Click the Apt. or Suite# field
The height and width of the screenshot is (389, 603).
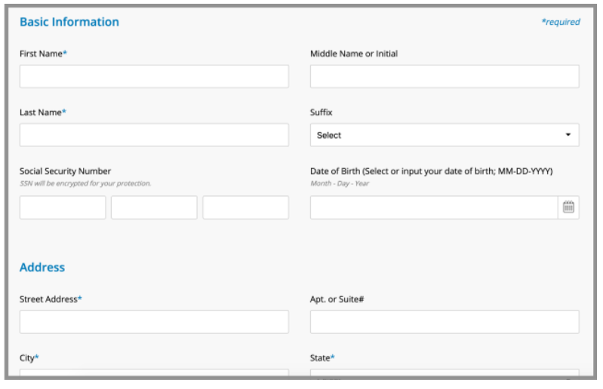[445, 322]
